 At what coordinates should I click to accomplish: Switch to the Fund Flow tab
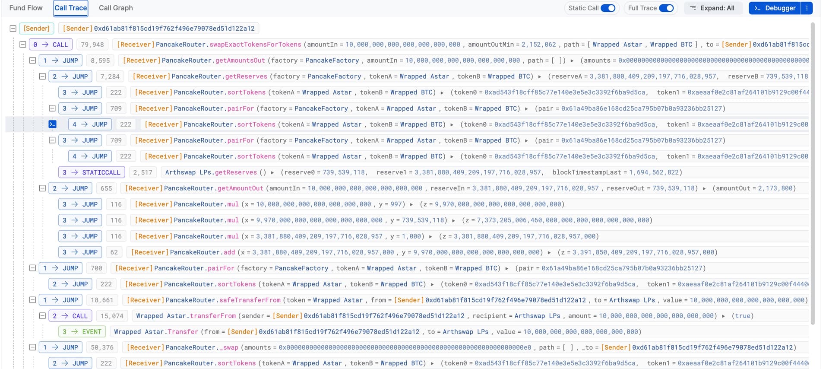26,8
